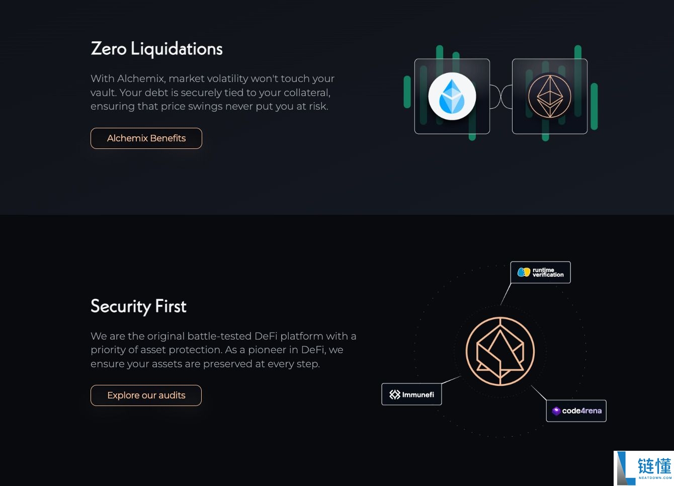Open the code4rena badge
Screen dimensions: 674x486
[x=576, y=411]
